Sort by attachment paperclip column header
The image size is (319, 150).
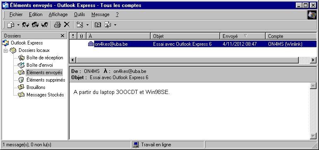[82, 36]
